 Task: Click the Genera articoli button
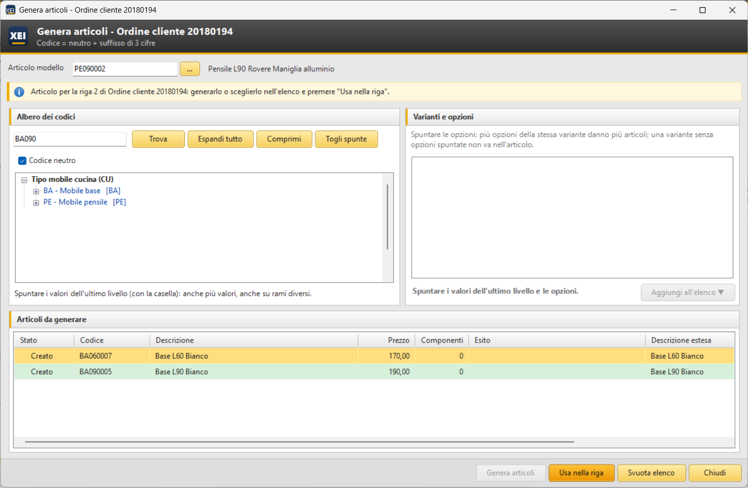511,473
